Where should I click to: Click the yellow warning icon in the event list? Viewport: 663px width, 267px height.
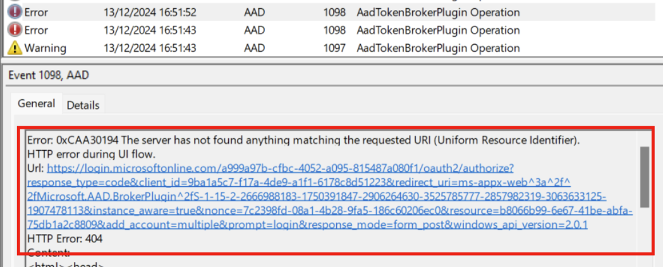pyautogui.click(x=14, y=47)
